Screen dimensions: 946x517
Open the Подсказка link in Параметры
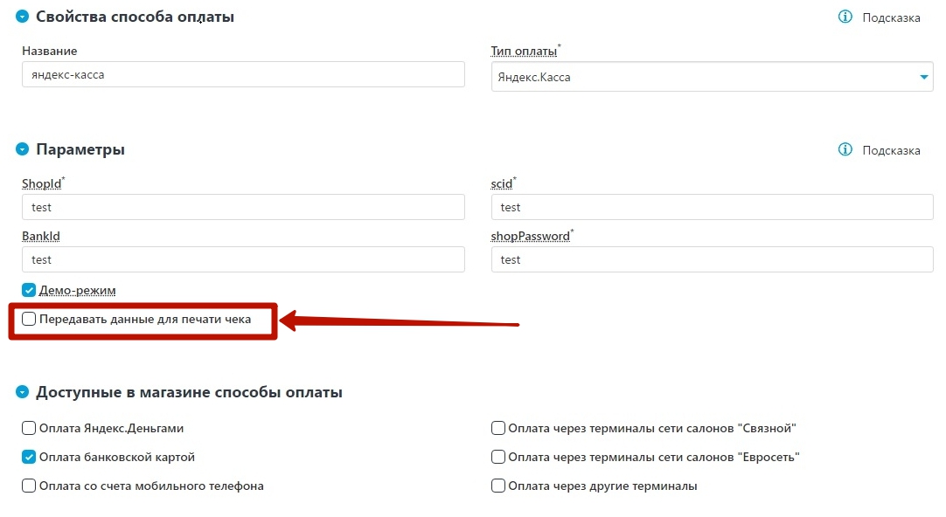click(891, 150)
